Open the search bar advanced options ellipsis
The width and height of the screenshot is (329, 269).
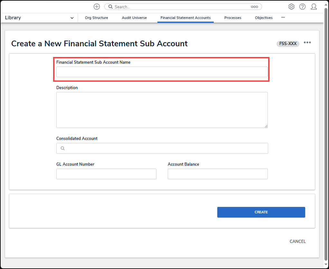point(254,7)
